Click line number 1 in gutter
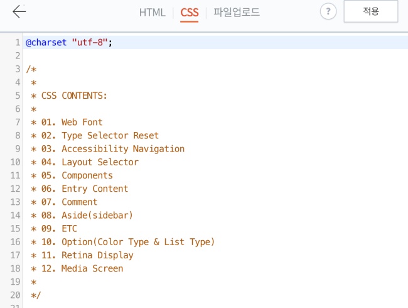Screen dimensions: 408x308 point(18,42)
